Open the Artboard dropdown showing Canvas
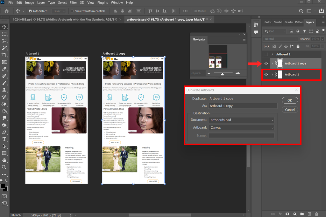The height and width of the screenshot is (217, 326). click(x=241, y=128)
